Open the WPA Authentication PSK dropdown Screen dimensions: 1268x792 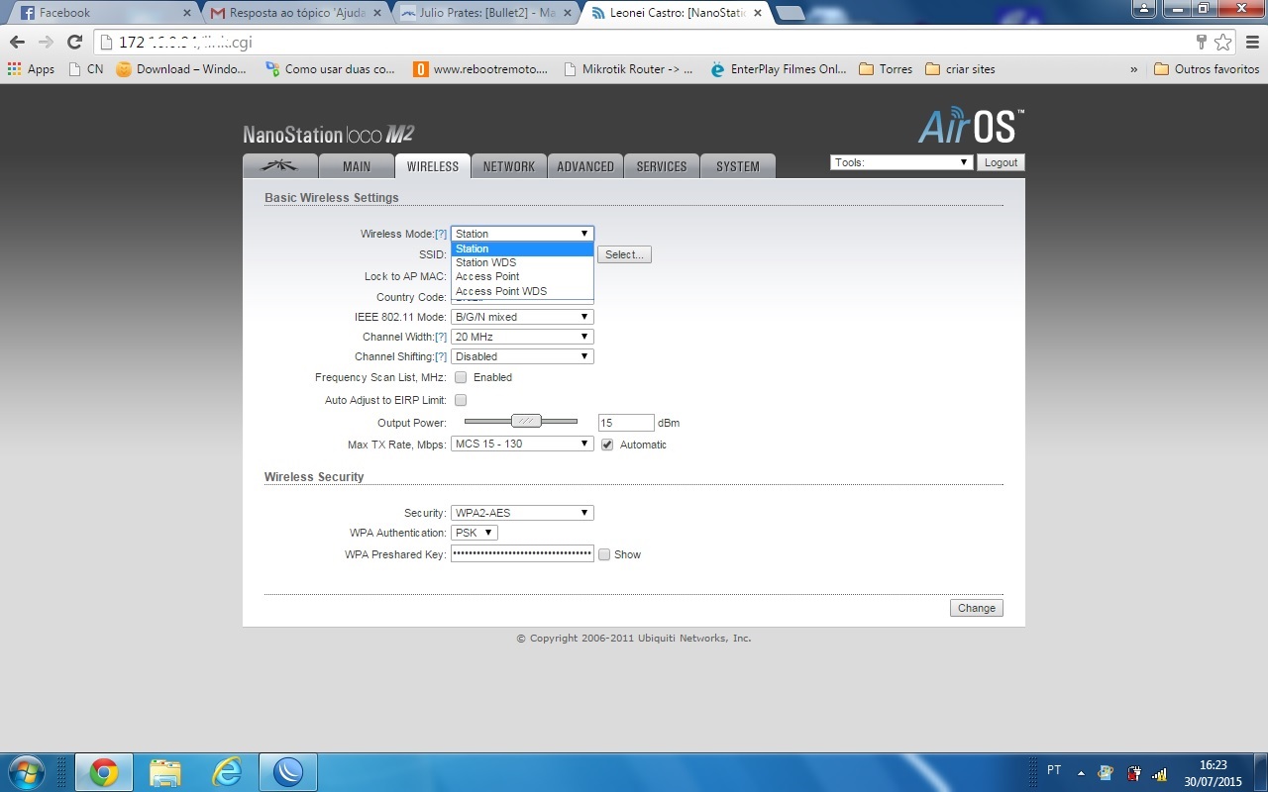474,533
